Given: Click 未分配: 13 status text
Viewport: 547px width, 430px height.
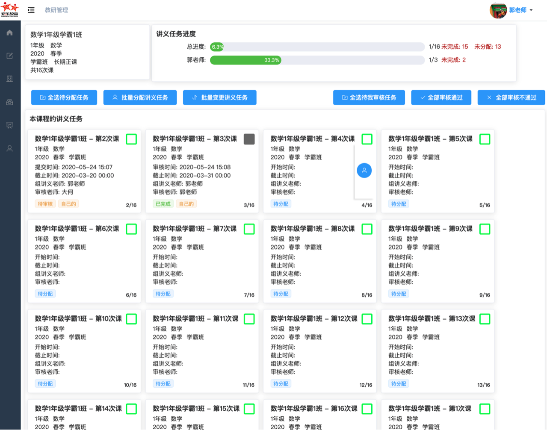Looking at the screenshot, I should 488,47.
